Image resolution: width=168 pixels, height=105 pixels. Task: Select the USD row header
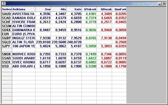pyautogui.click(x=7, y=66)
